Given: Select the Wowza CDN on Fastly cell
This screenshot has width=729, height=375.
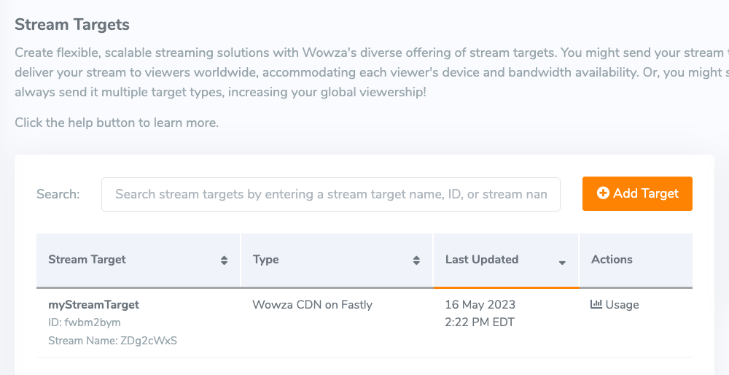Looking at the screenshot, I should (312, 305).
